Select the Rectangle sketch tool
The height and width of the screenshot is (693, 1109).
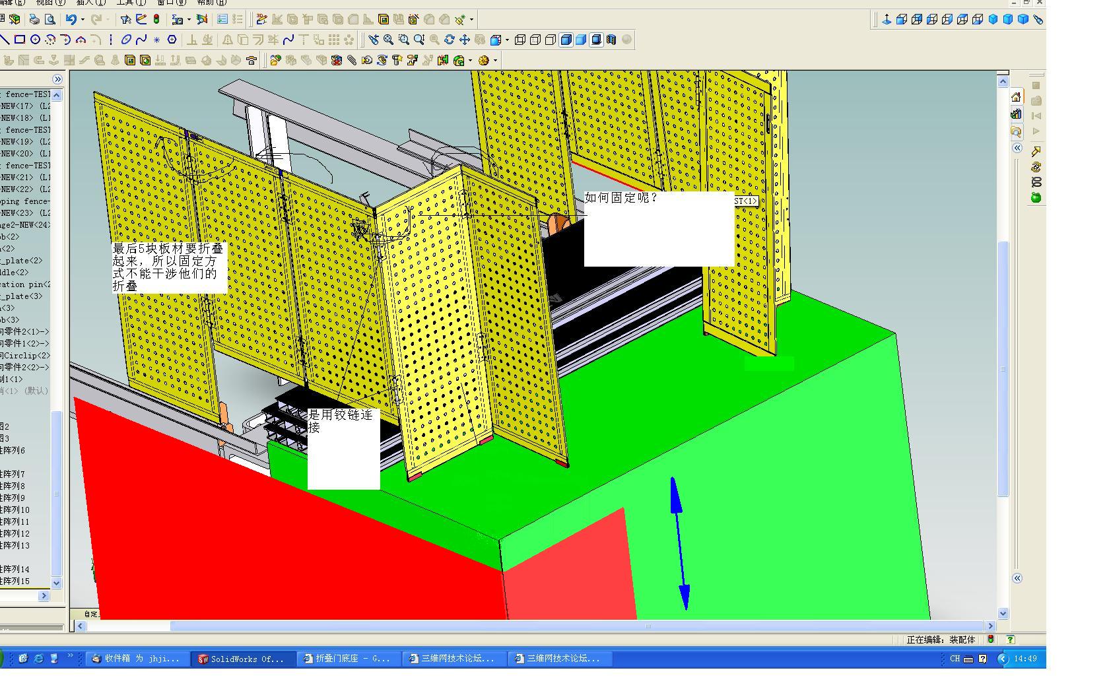(20, 40)
